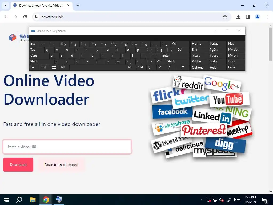Click Chrome icon on the taskbar

(x=46, y=200)
